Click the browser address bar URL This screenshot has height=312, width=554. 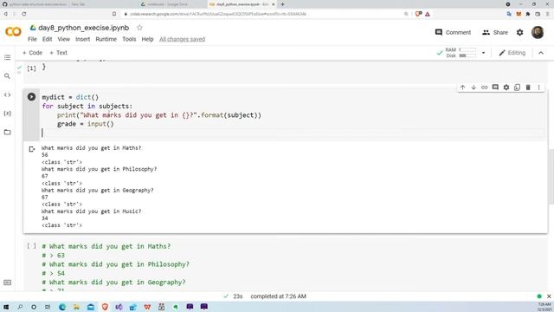click(217, 14)
